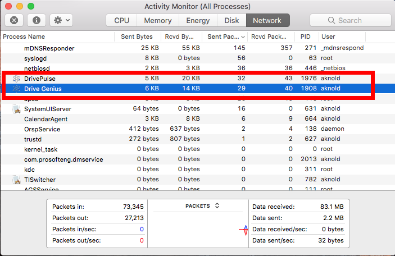
Task: Switch to the CPU tab
Action: coord(121,20)
